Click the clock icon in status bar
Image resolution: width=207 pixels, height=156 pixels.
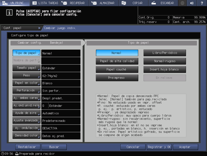pos(2,154)
